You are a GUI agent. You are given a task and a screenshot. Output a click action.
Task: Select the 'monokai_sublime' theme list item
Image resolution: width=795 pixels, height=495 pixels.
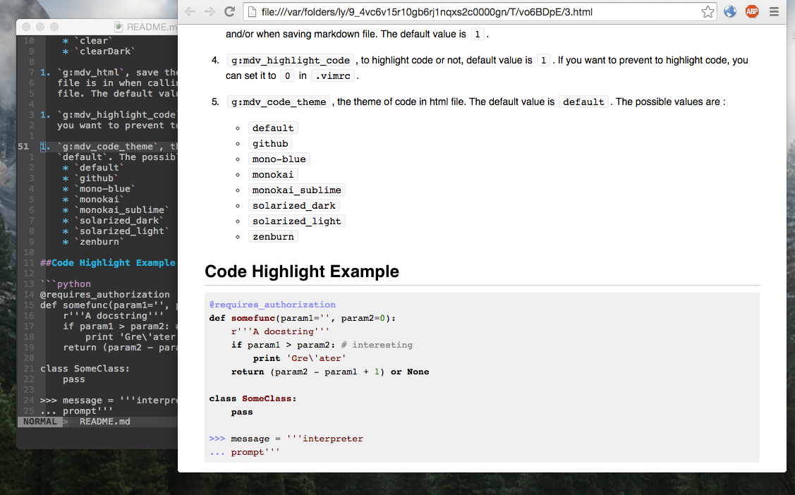pos(296,190)
